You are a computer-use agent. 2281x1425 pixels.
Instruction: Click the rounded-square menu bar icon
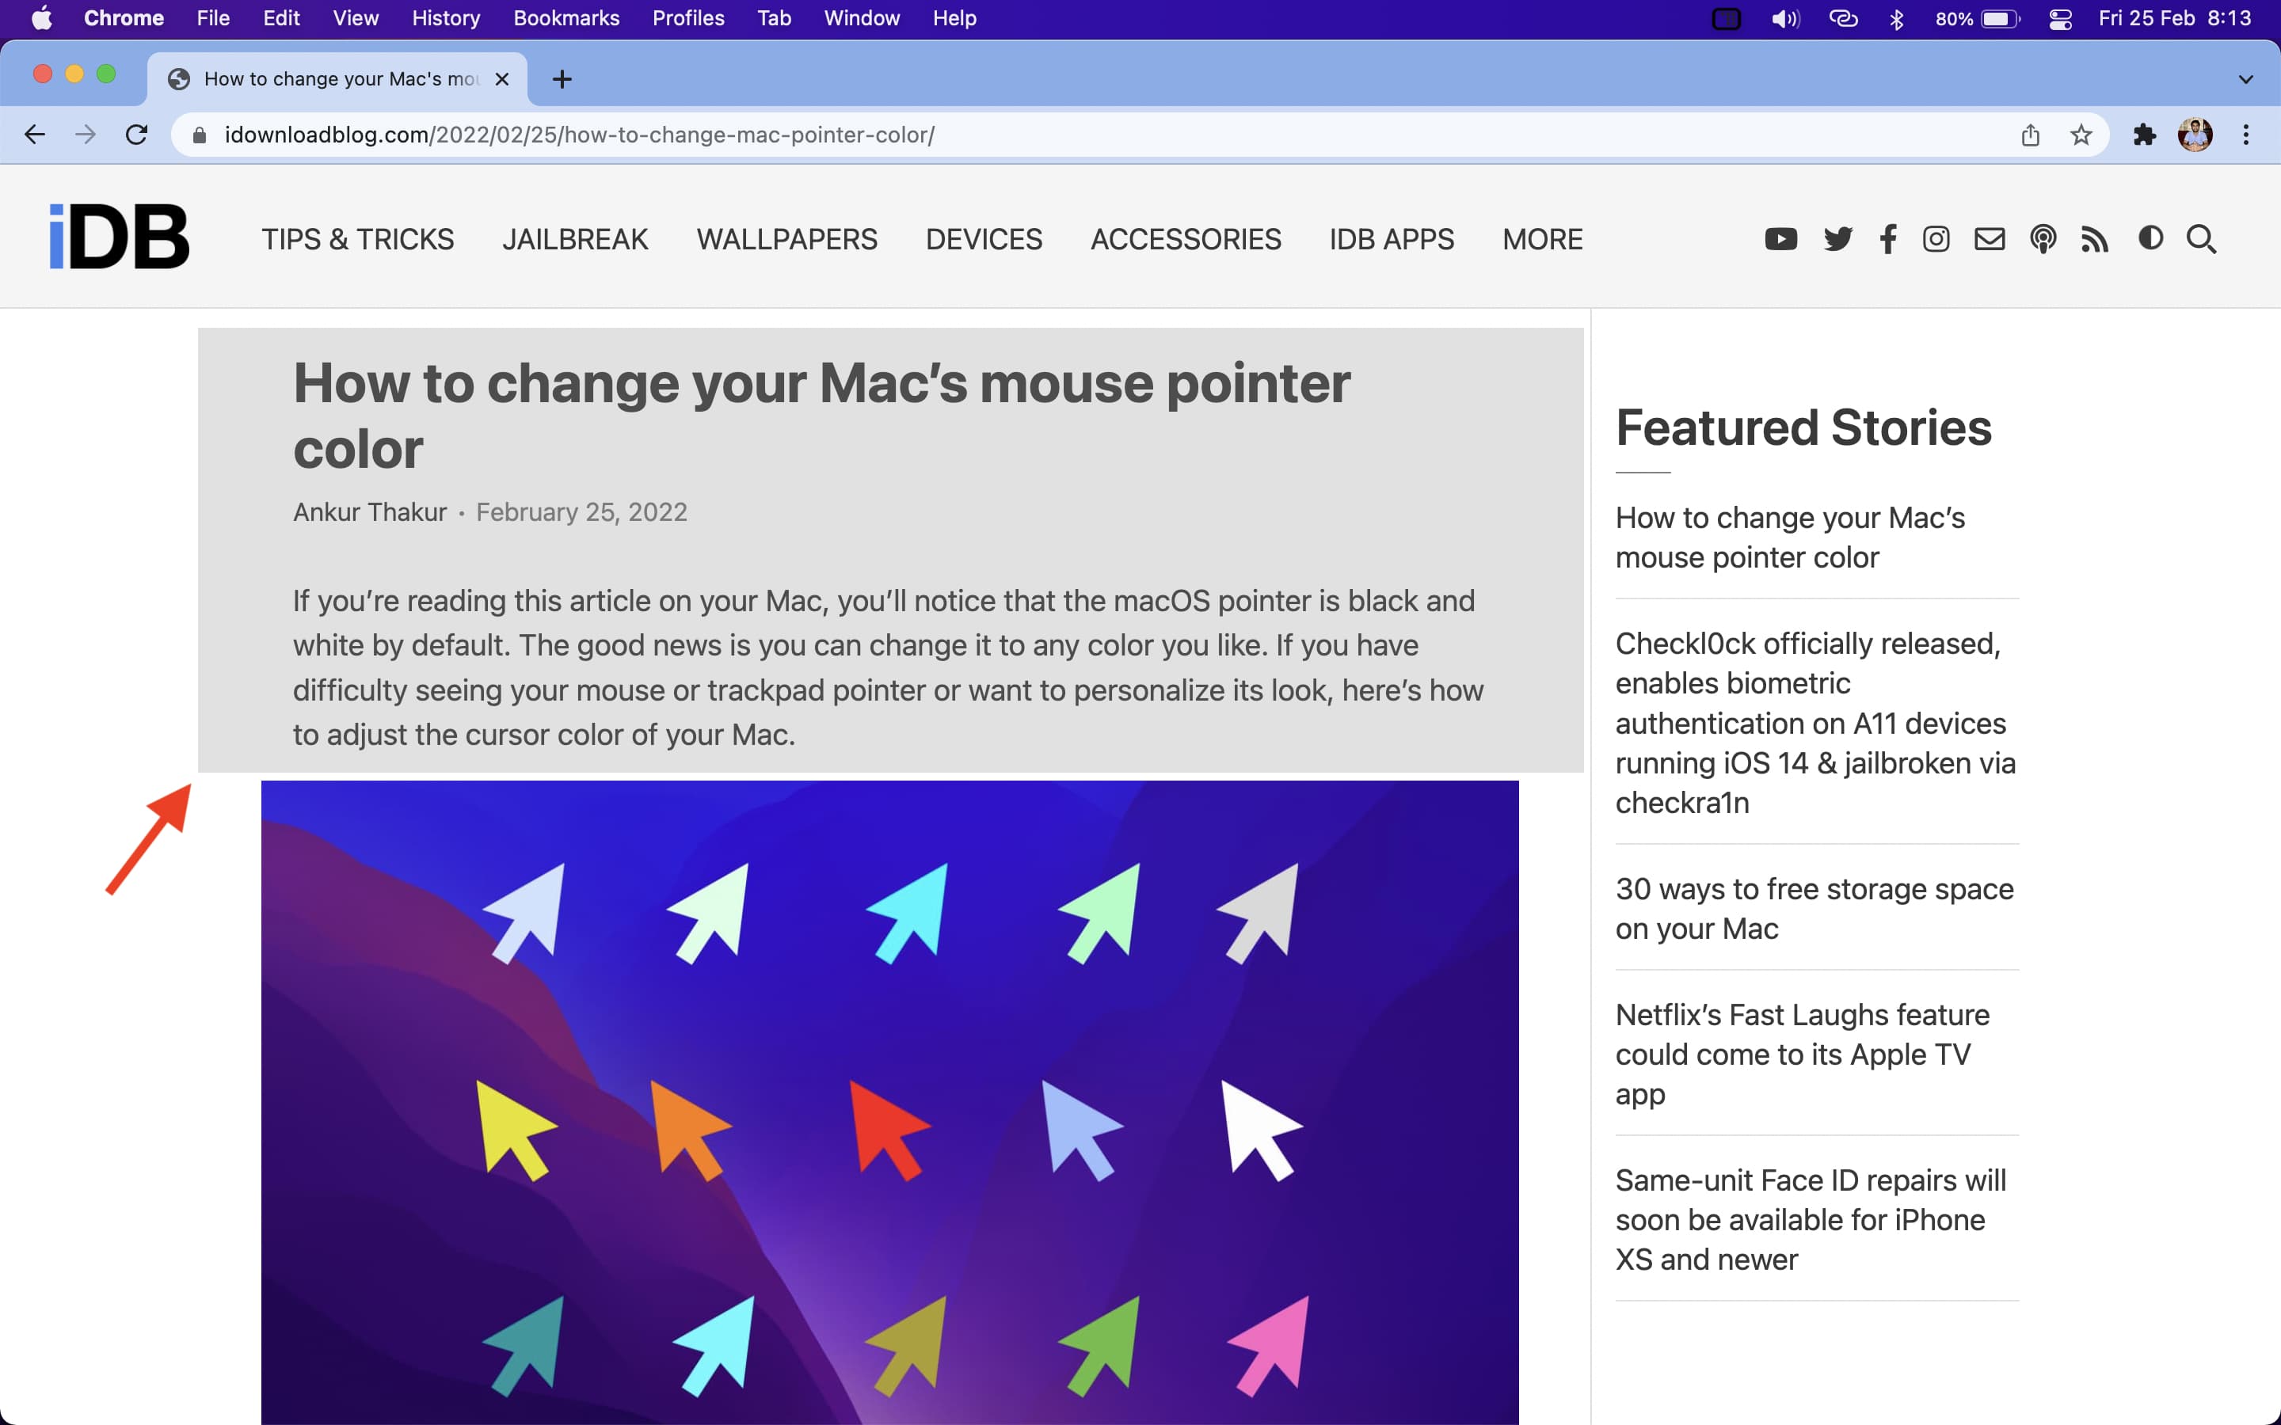point(1726,19)
